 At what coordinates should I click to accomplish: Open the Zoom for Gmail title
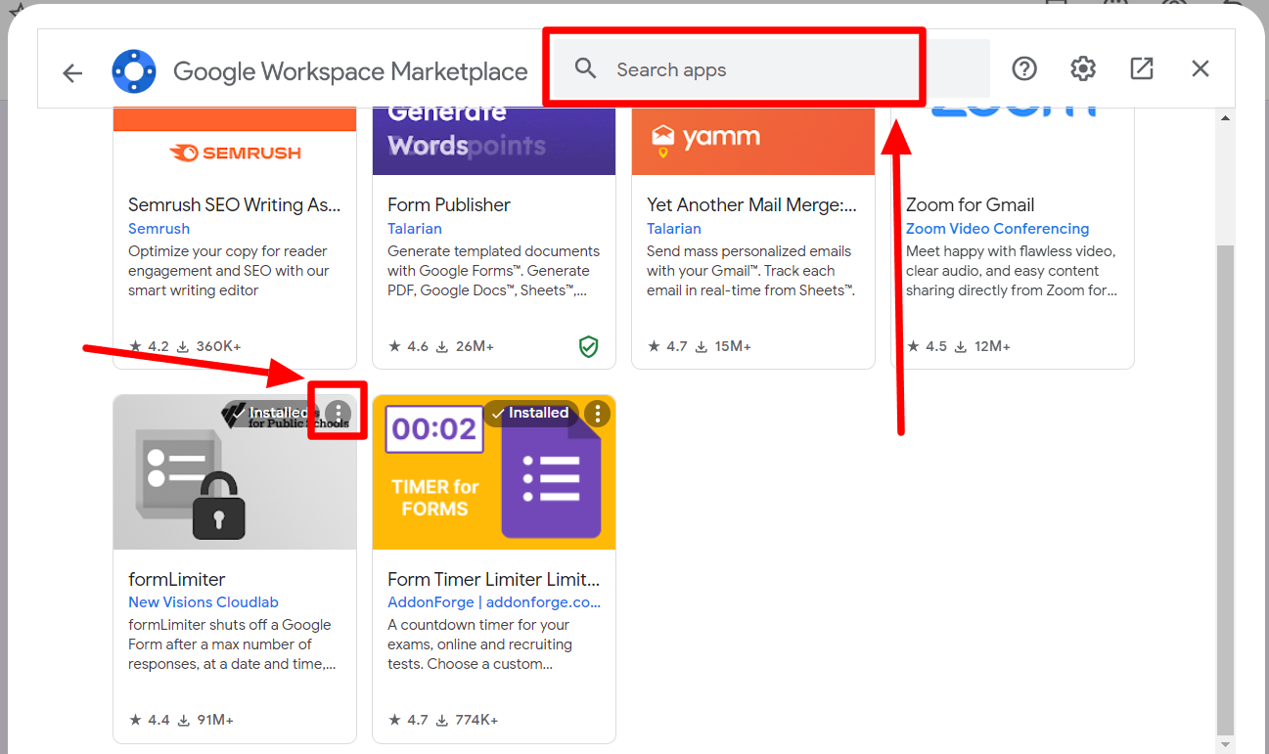(970, 204)
